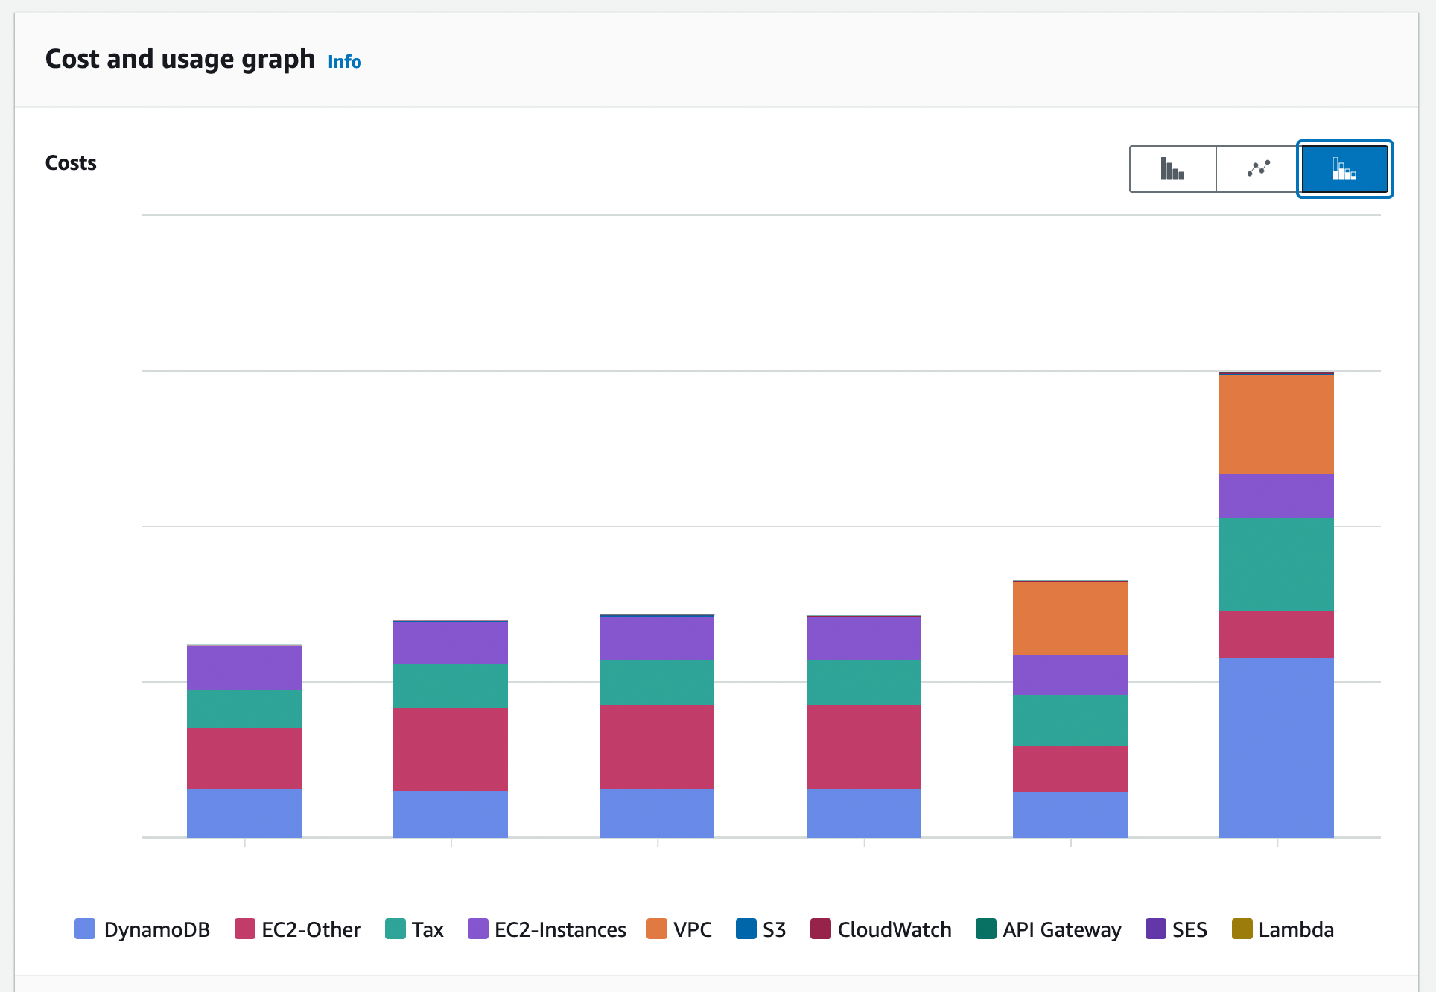Click the Lambda legend swatch
This screenshot has height=992, width=1436.
tap(1242, 929)
